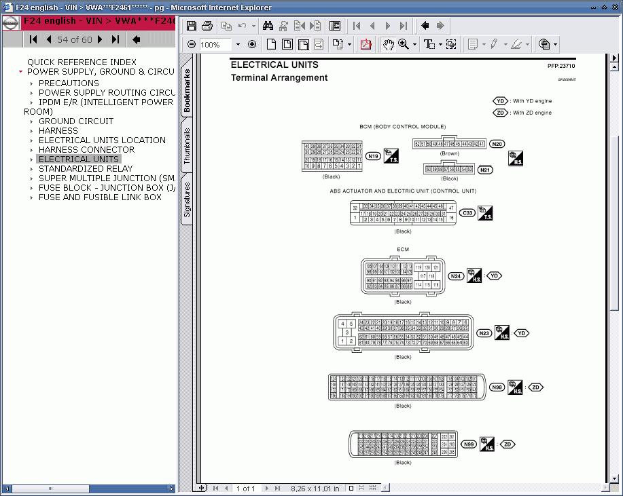Collapse the POWER SUPPLY, GROUND & CIRCUIT section
The height and width of the screenshot is (496, 623).
20,72
